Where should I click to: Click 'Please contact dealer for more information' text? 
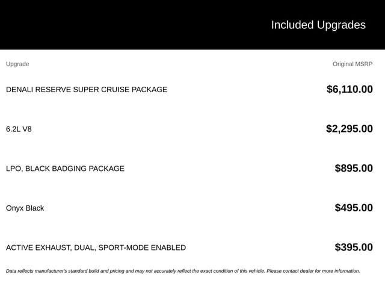(313, 271)
